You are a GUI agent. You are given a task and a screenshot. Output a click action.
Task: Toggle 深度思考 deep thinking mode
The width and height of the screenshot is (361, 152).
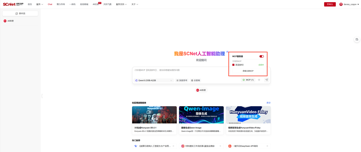click(182, 80)
